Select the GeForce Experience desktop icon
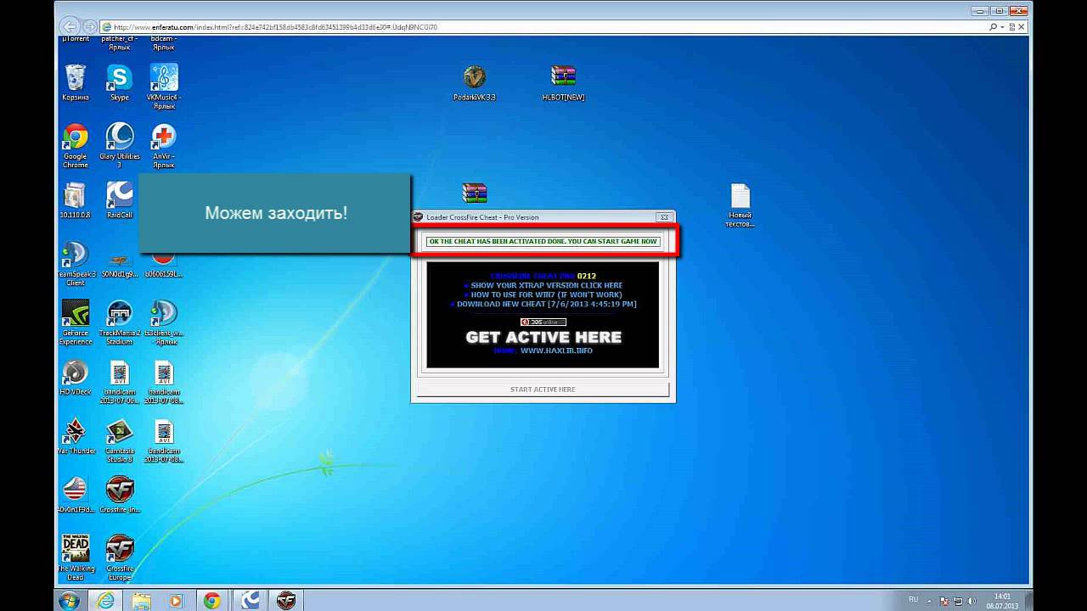 pos(76,322)
